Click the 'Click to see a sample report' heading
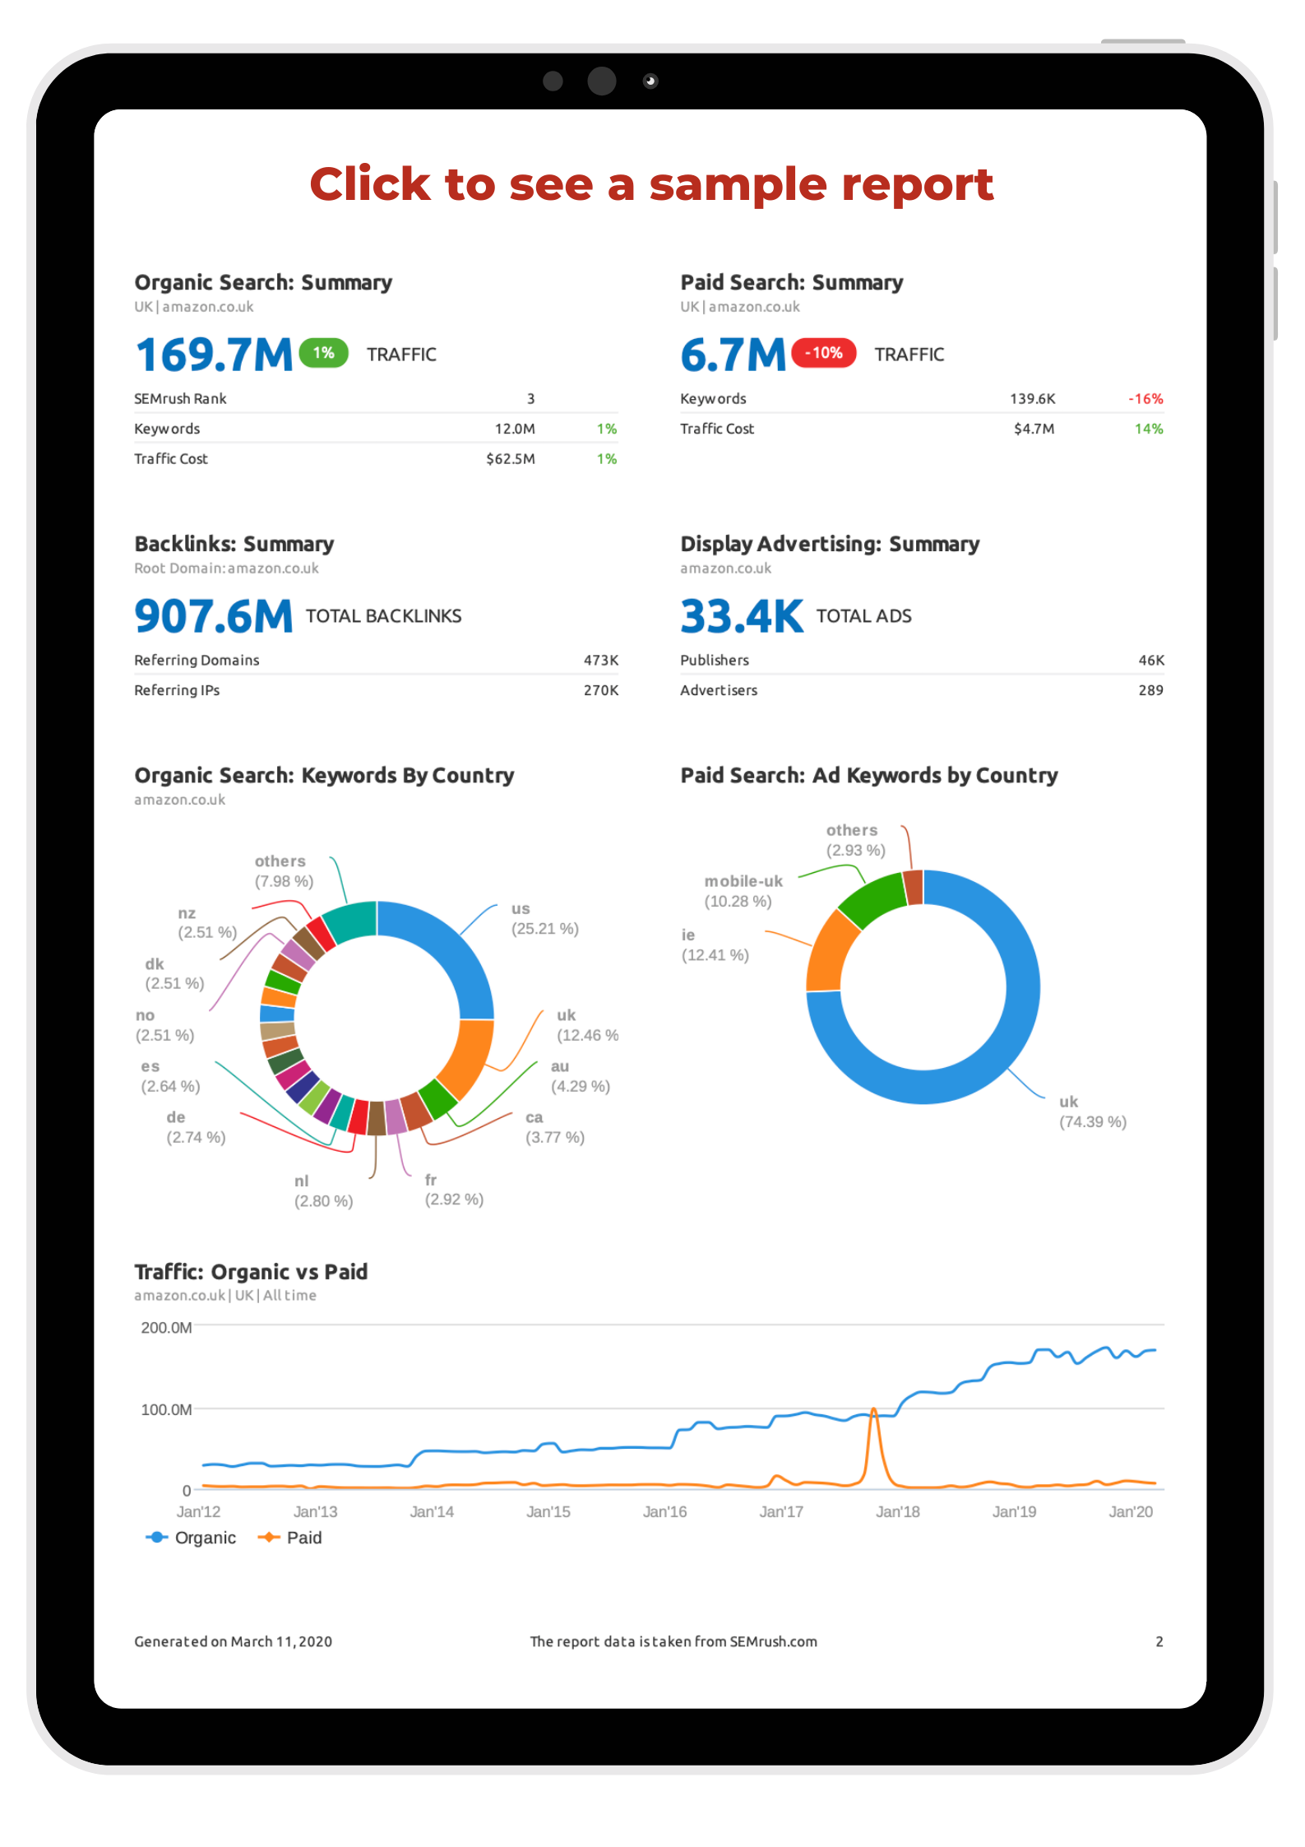1305x1847 pixels. (x=651, y=183)
